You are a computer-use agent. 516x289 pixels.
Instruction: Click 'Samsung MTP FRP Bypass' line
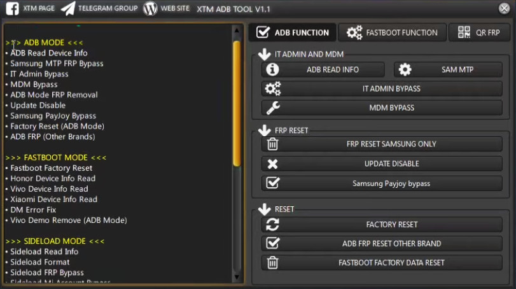[57, 64]
